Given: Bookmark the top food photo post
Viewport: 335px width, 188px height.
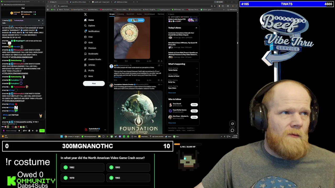Looking at the screenshot, I should coord(159,61).
